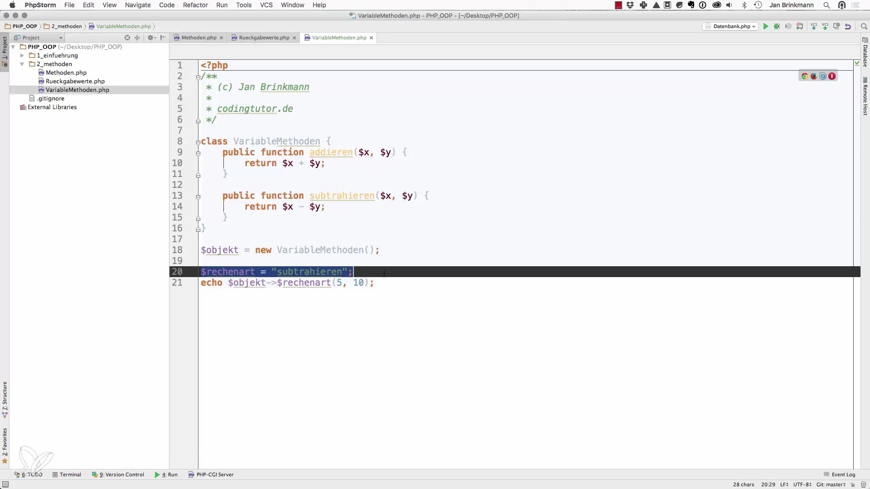
Task: Run with coverage icon in toolbar
Action: (788, 26)
